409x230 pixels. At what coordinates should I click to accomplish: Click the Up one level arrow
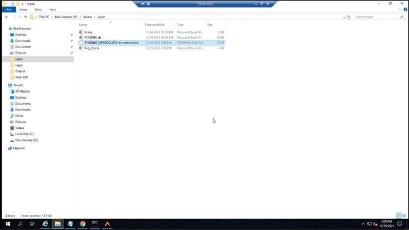coord(25,17)
